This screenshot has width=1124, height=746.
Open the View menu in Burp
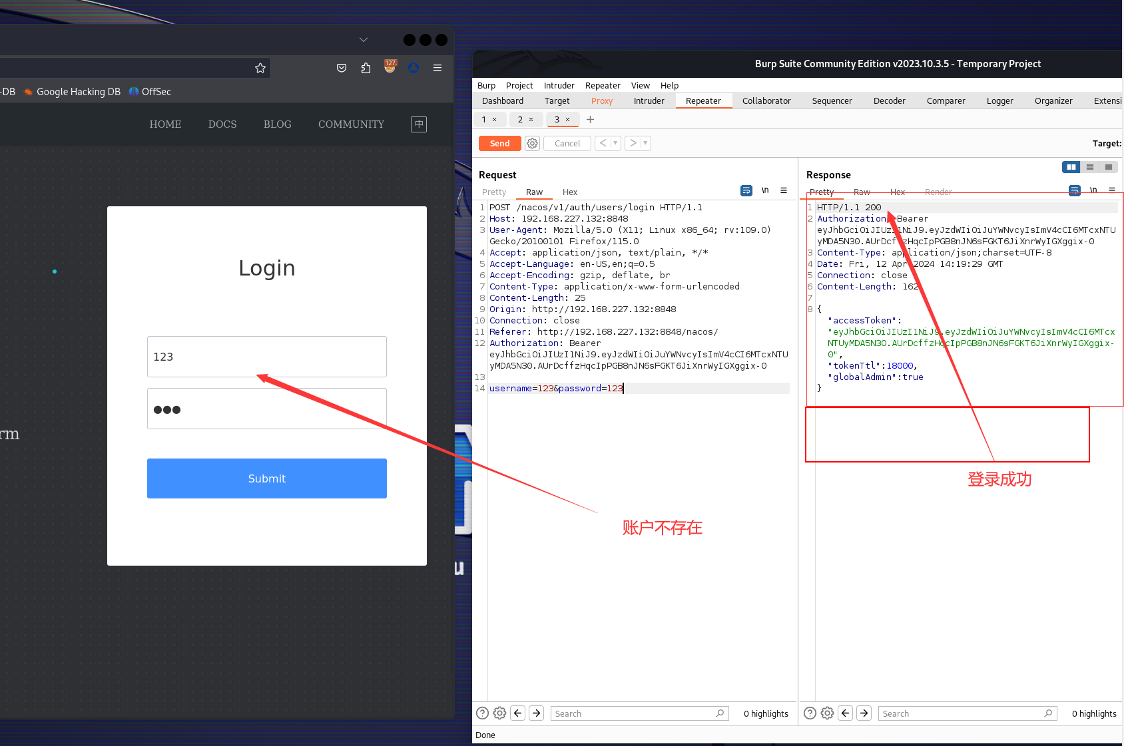[641, 86]
